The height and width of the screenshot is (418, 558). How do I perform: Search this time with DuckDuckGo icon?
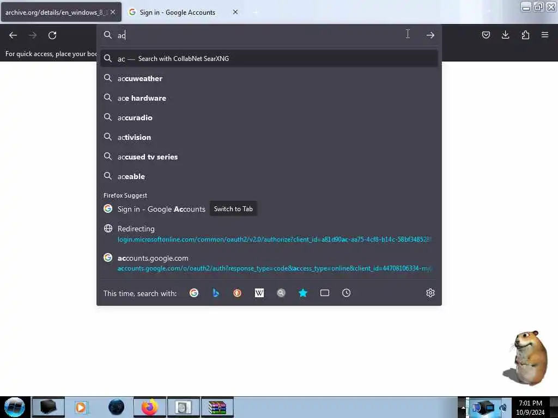pyautogui.click(x=238, y=293)
